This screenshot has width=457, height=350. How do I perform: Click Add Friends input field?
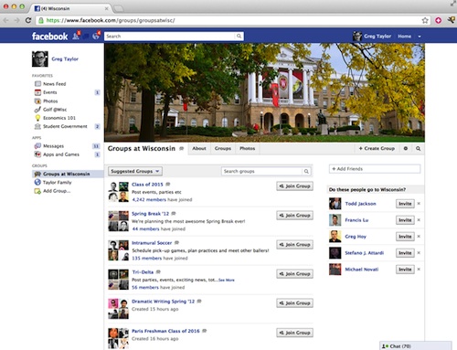click(375, 169)
